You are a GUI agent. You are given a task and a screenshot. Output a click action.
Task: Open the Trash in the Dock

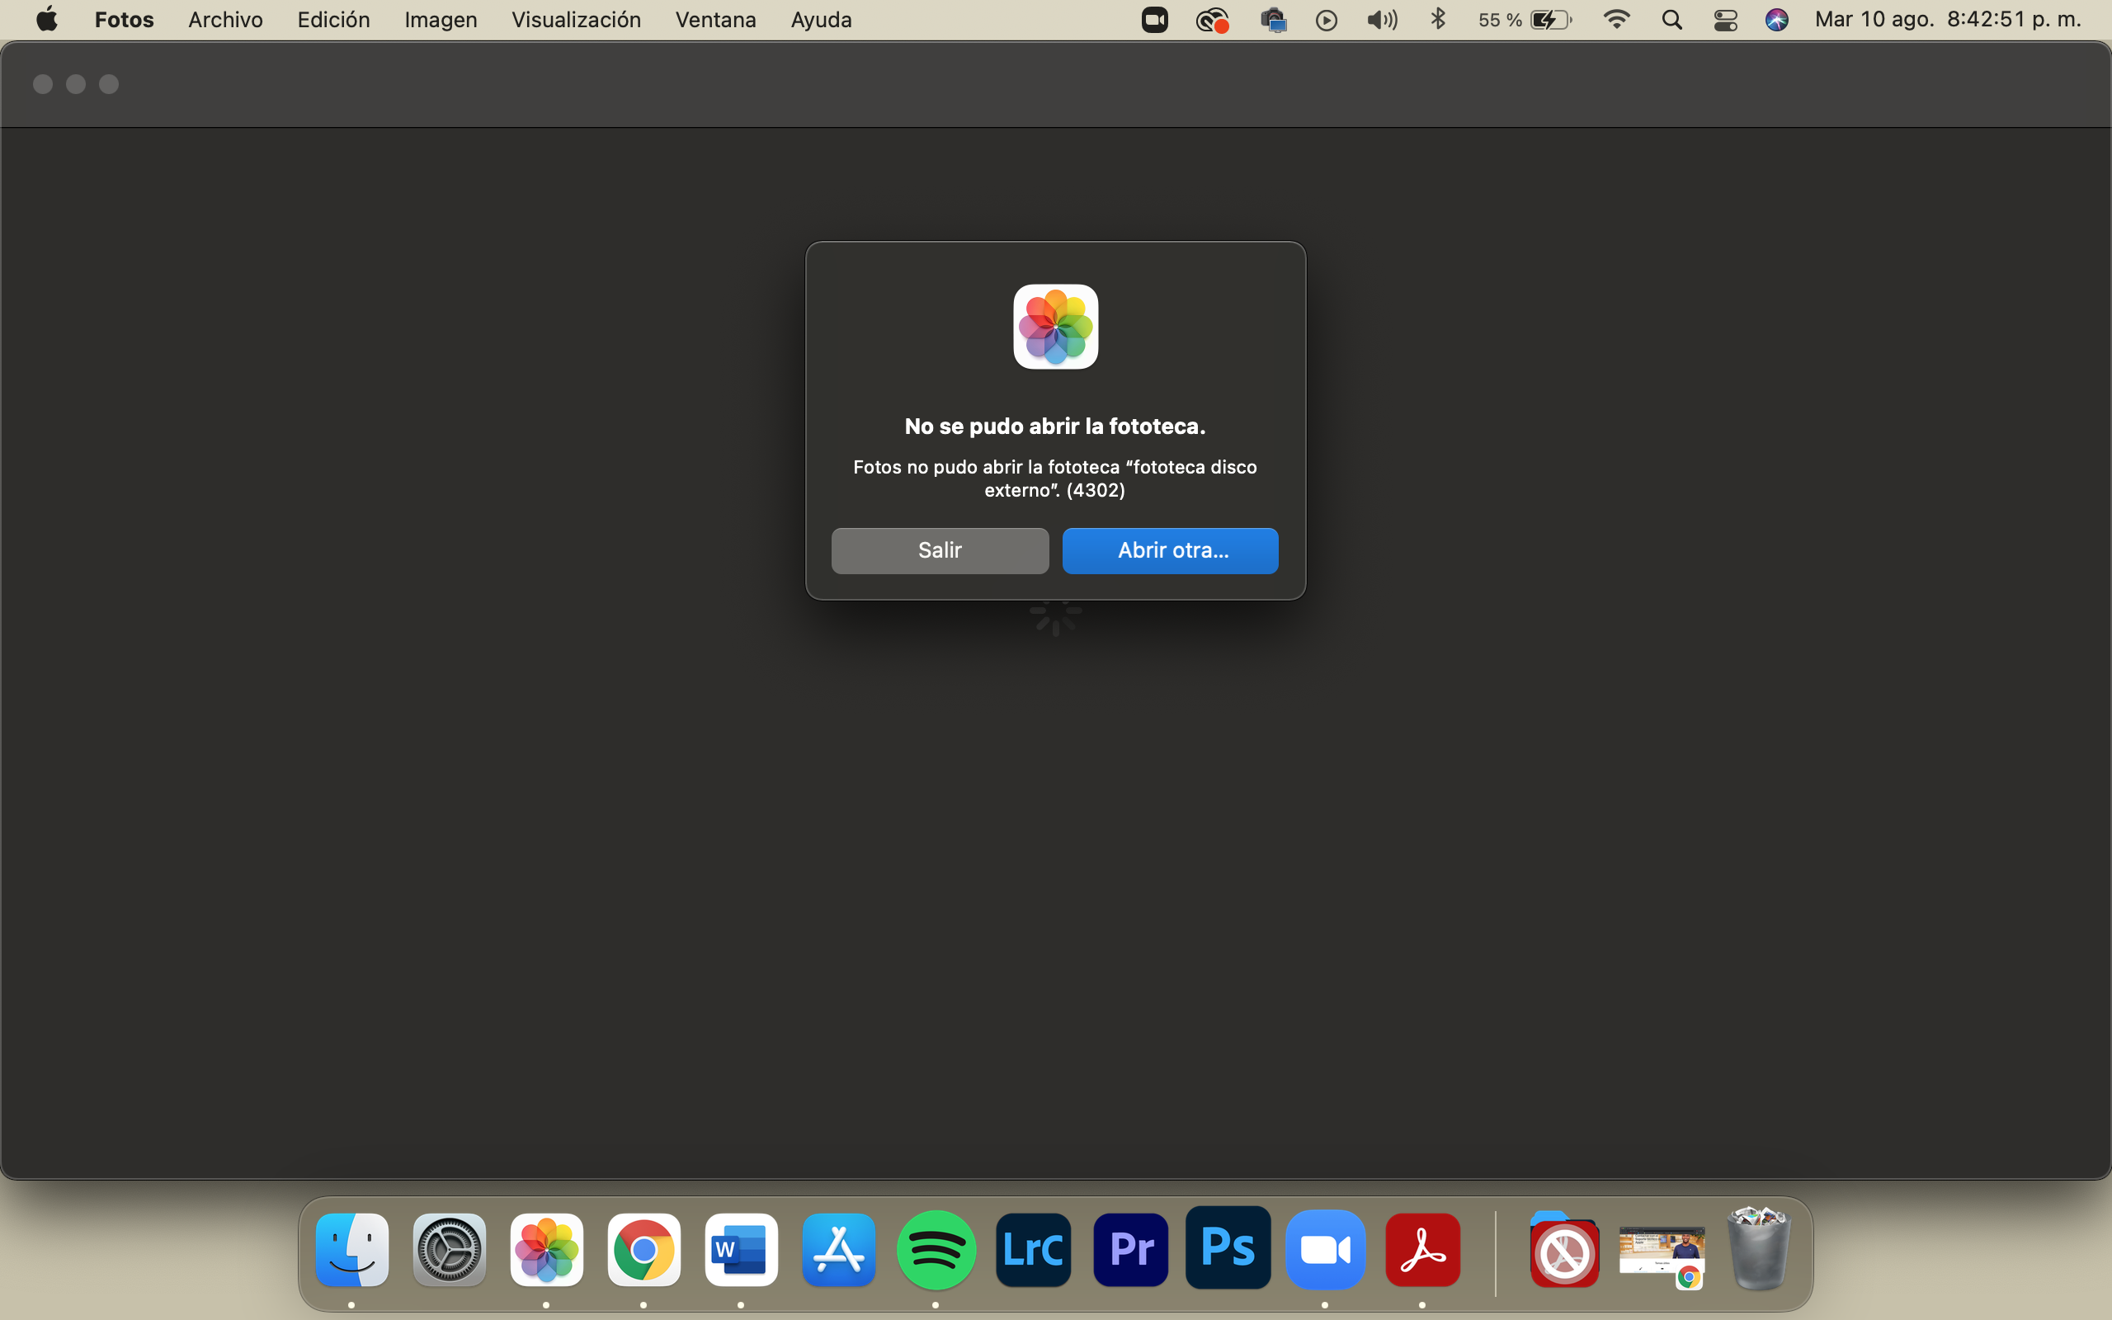pos(1758,1248)
